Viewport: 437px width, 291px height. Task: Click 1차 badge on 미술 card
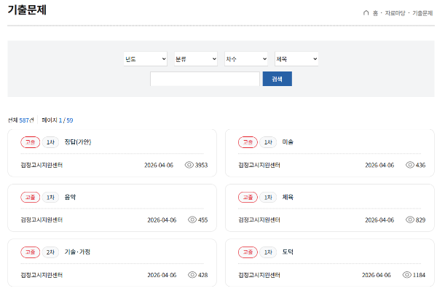coord(268,142)
